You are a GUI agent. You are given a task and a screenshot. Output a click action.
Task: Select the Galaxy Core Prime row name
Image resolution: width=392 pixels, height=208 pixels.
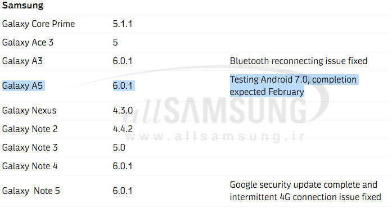point(38,24)
